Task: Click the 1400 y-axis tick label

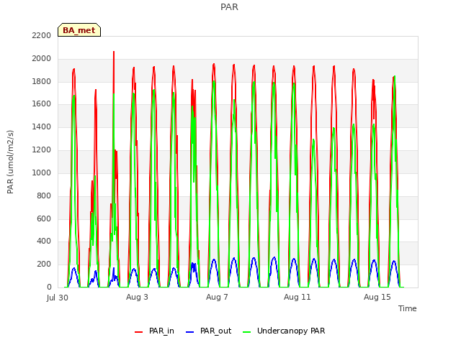Action: [x=42, y=126]
